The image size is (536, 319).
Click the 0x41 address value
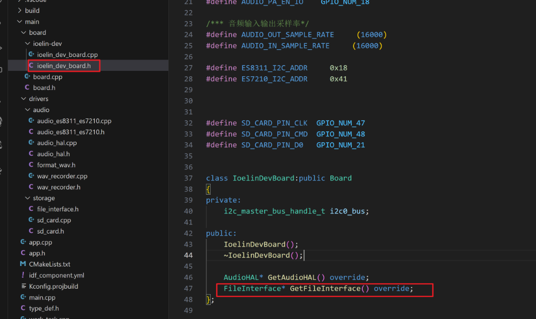[x=338, y=78]
